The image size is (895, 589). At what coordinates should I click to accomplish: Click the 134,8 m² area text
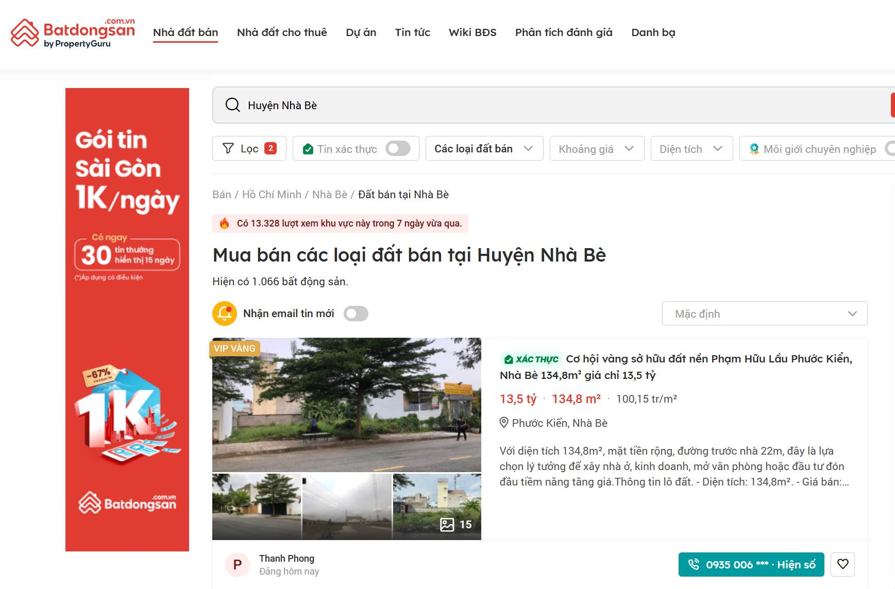[x=576, y=399]
